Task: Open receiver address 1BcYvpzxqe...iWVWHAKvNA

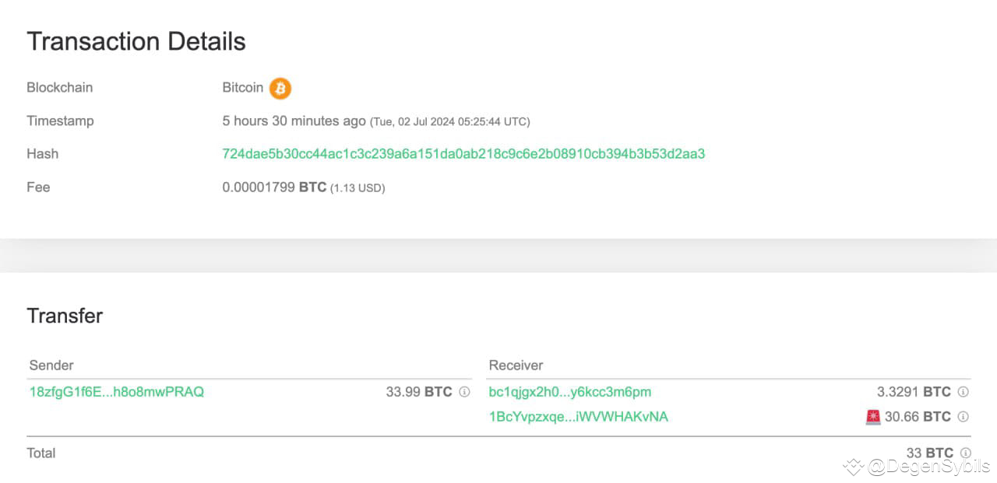Action: pos(578,417)
